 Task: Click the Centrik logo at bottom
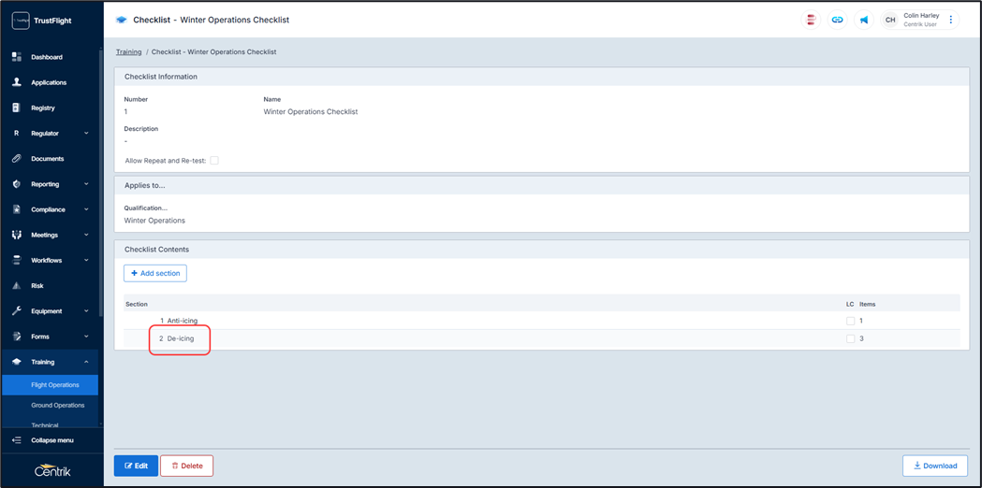[52, 471]
